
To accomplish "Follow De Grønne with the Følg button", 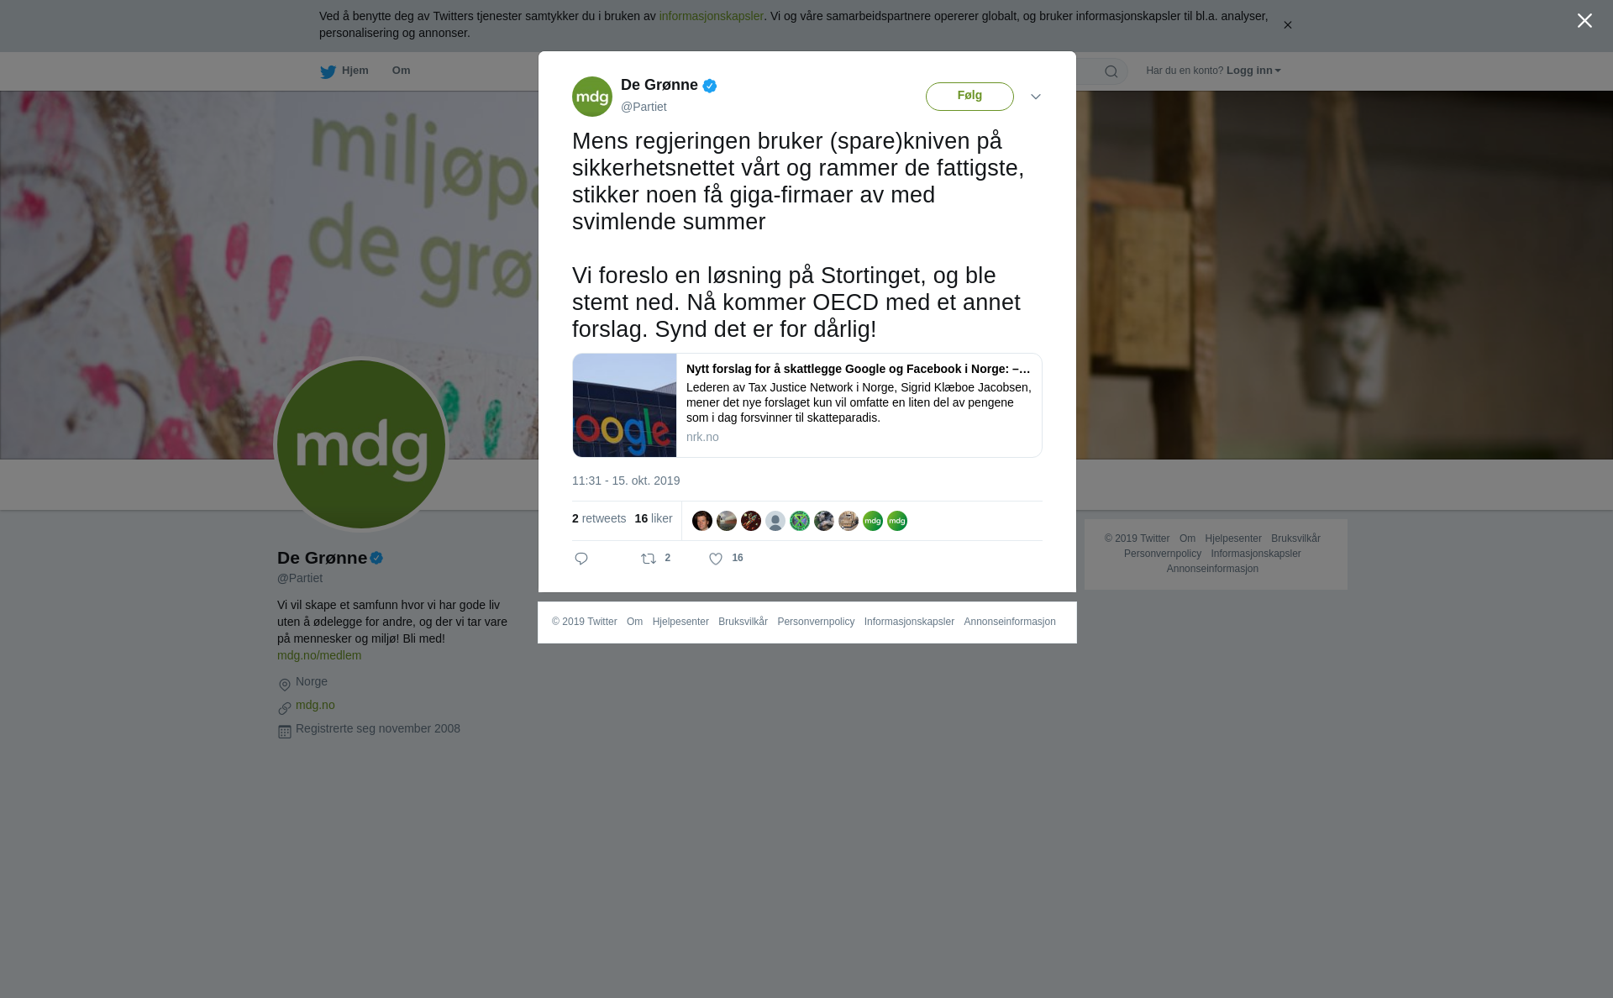I will [x=969, y=97].
